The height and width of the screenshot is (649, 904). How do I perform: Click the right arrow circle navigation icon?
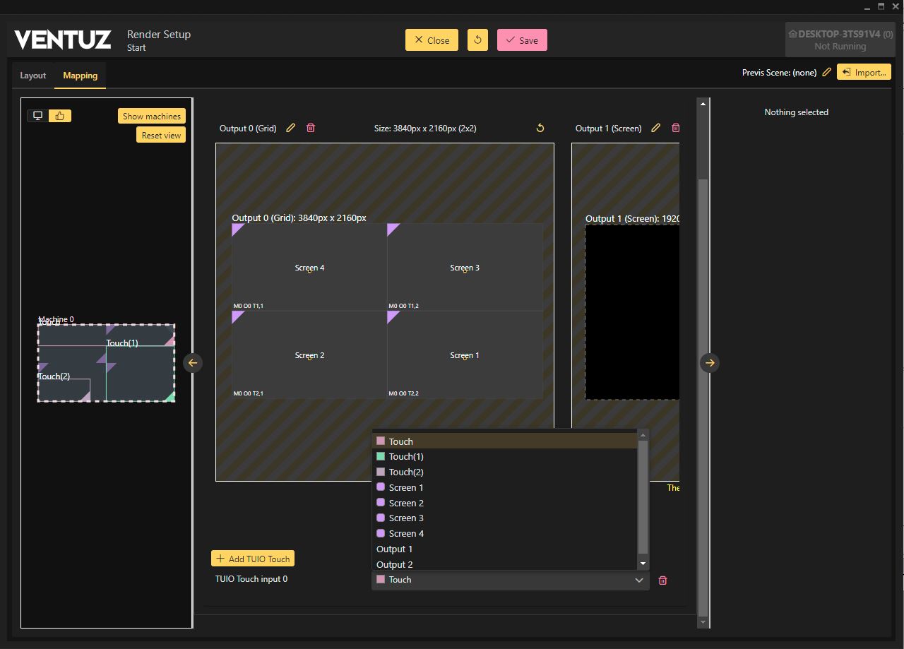710,363
